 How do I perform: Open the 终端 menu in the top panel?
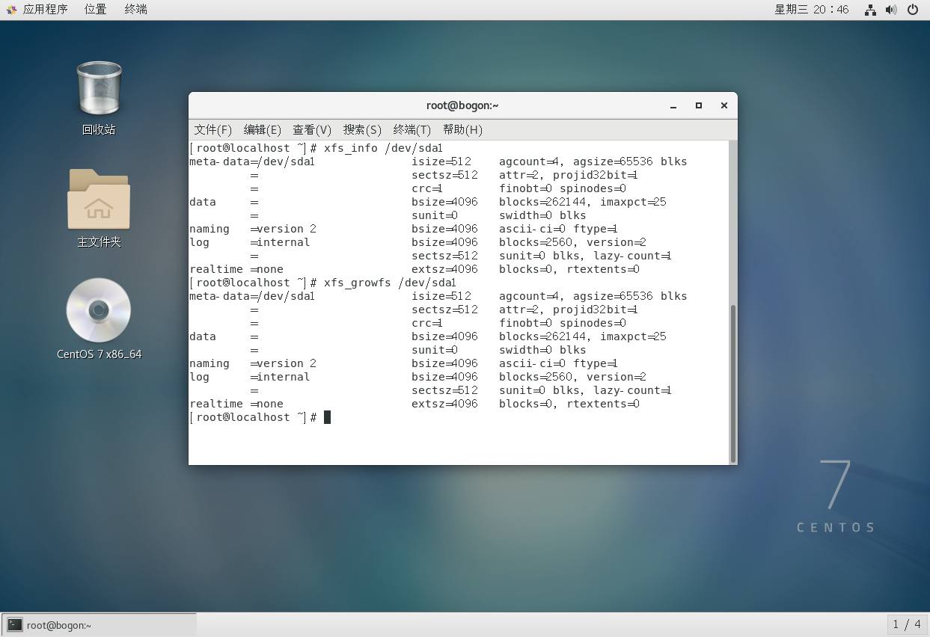tap(135, 9)
